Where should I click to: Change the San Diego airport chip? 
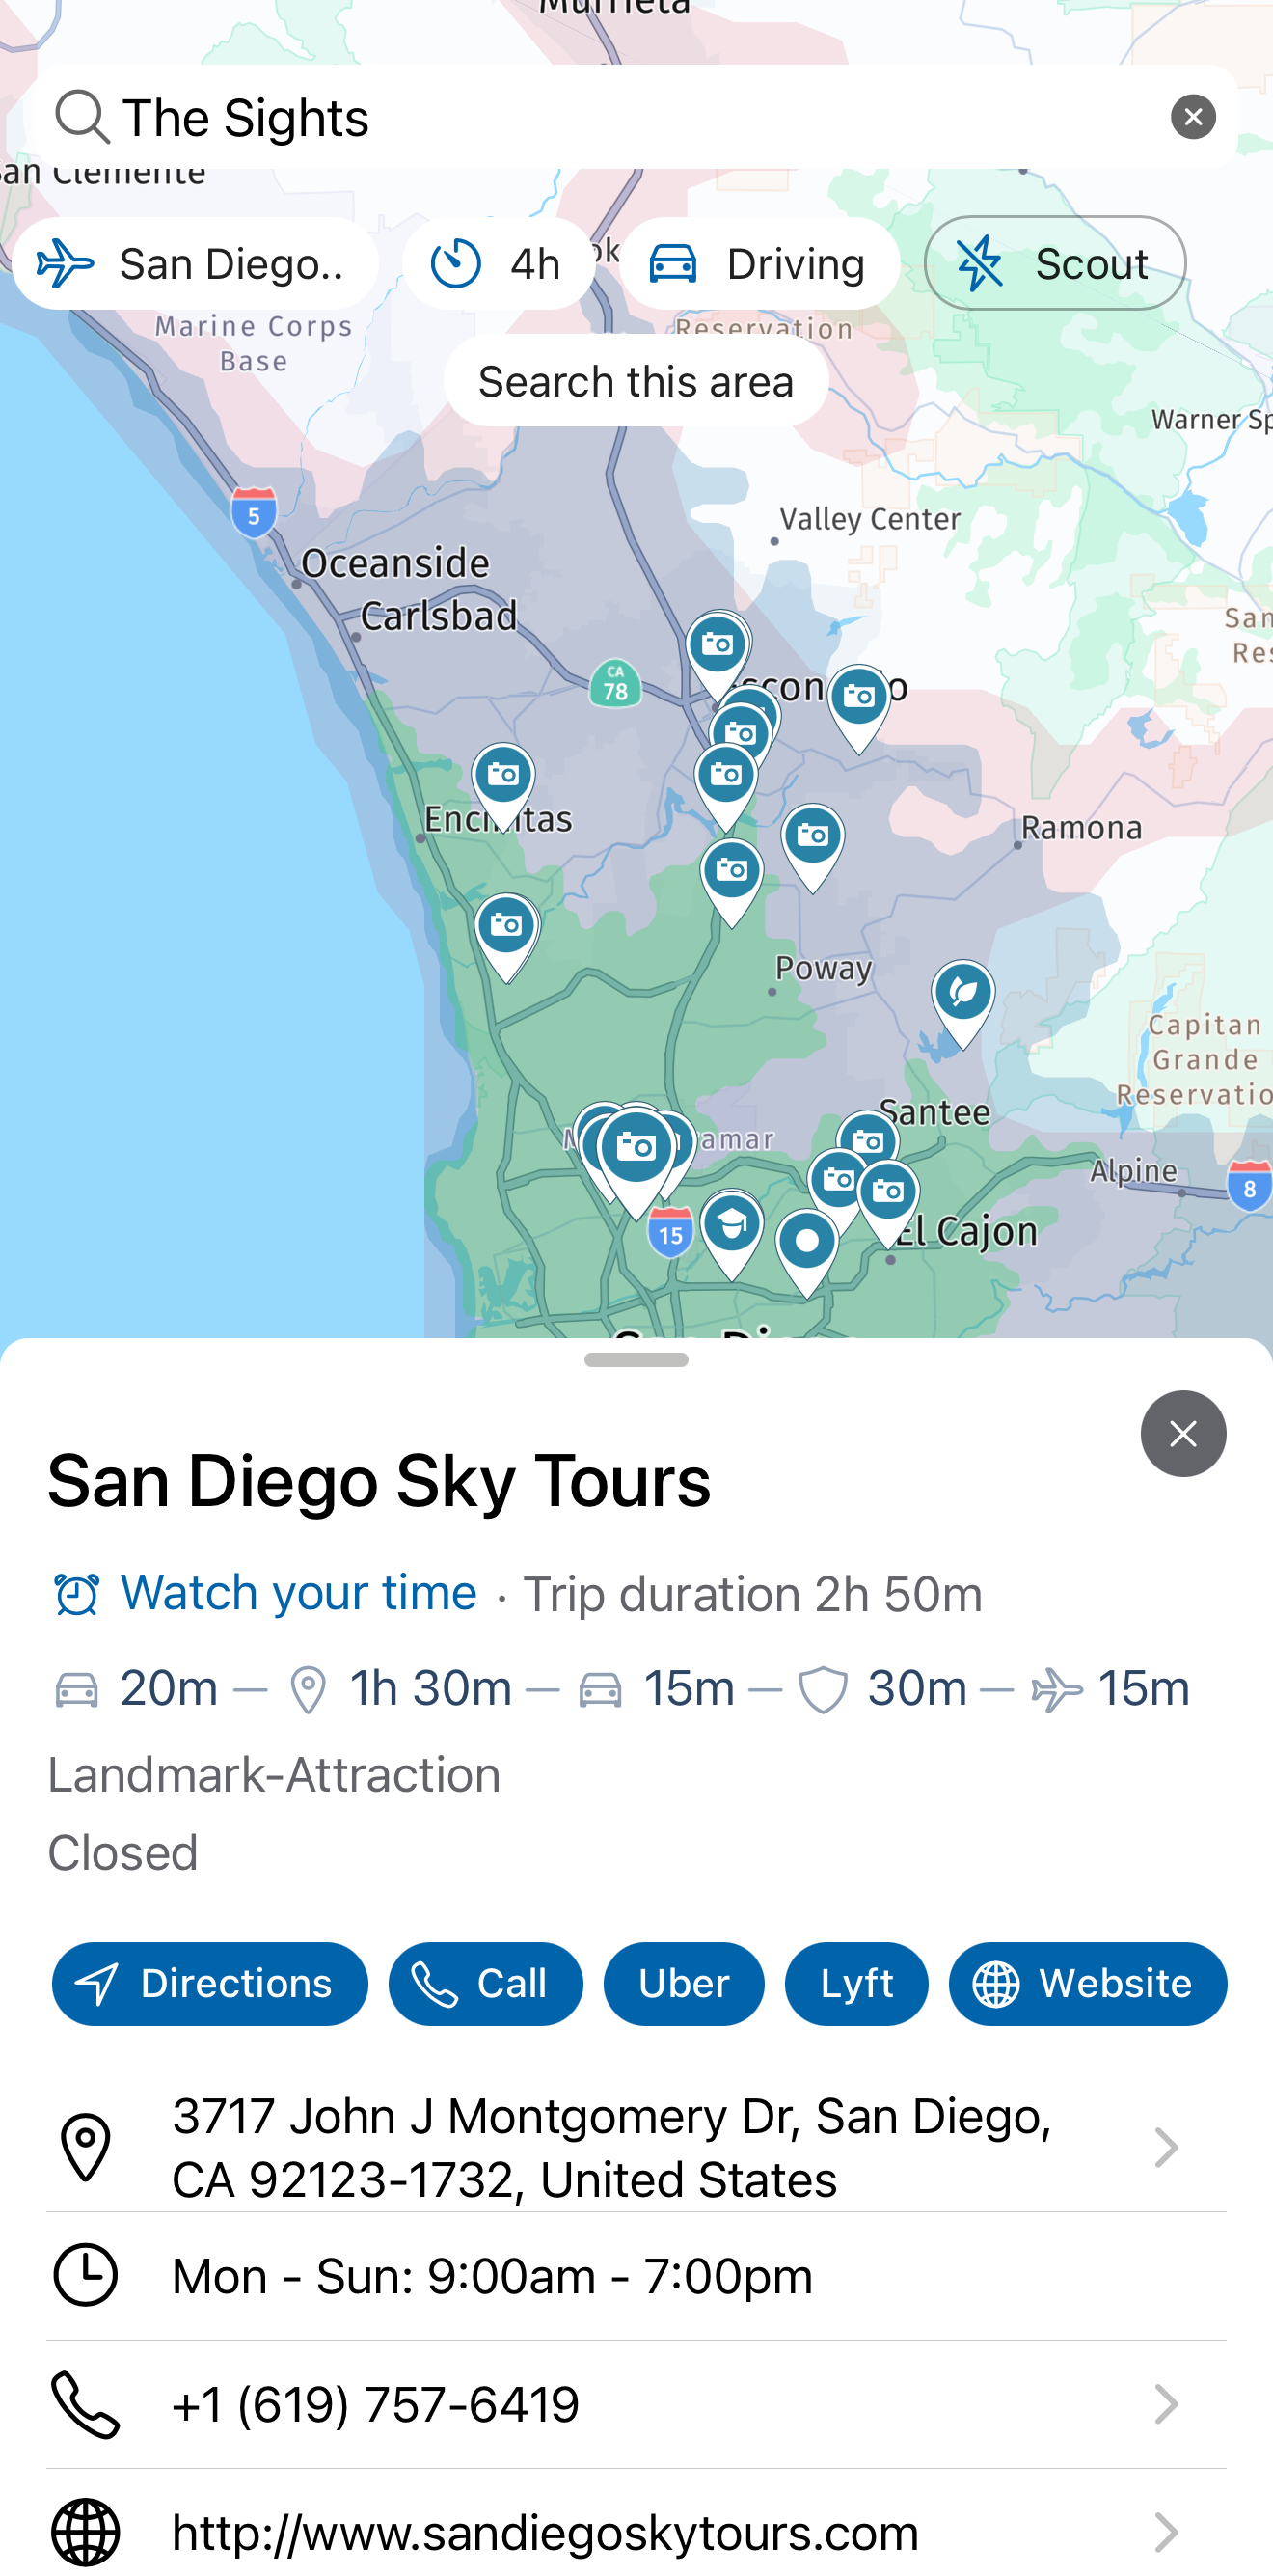pyautogui.click(x=195, y=264)
